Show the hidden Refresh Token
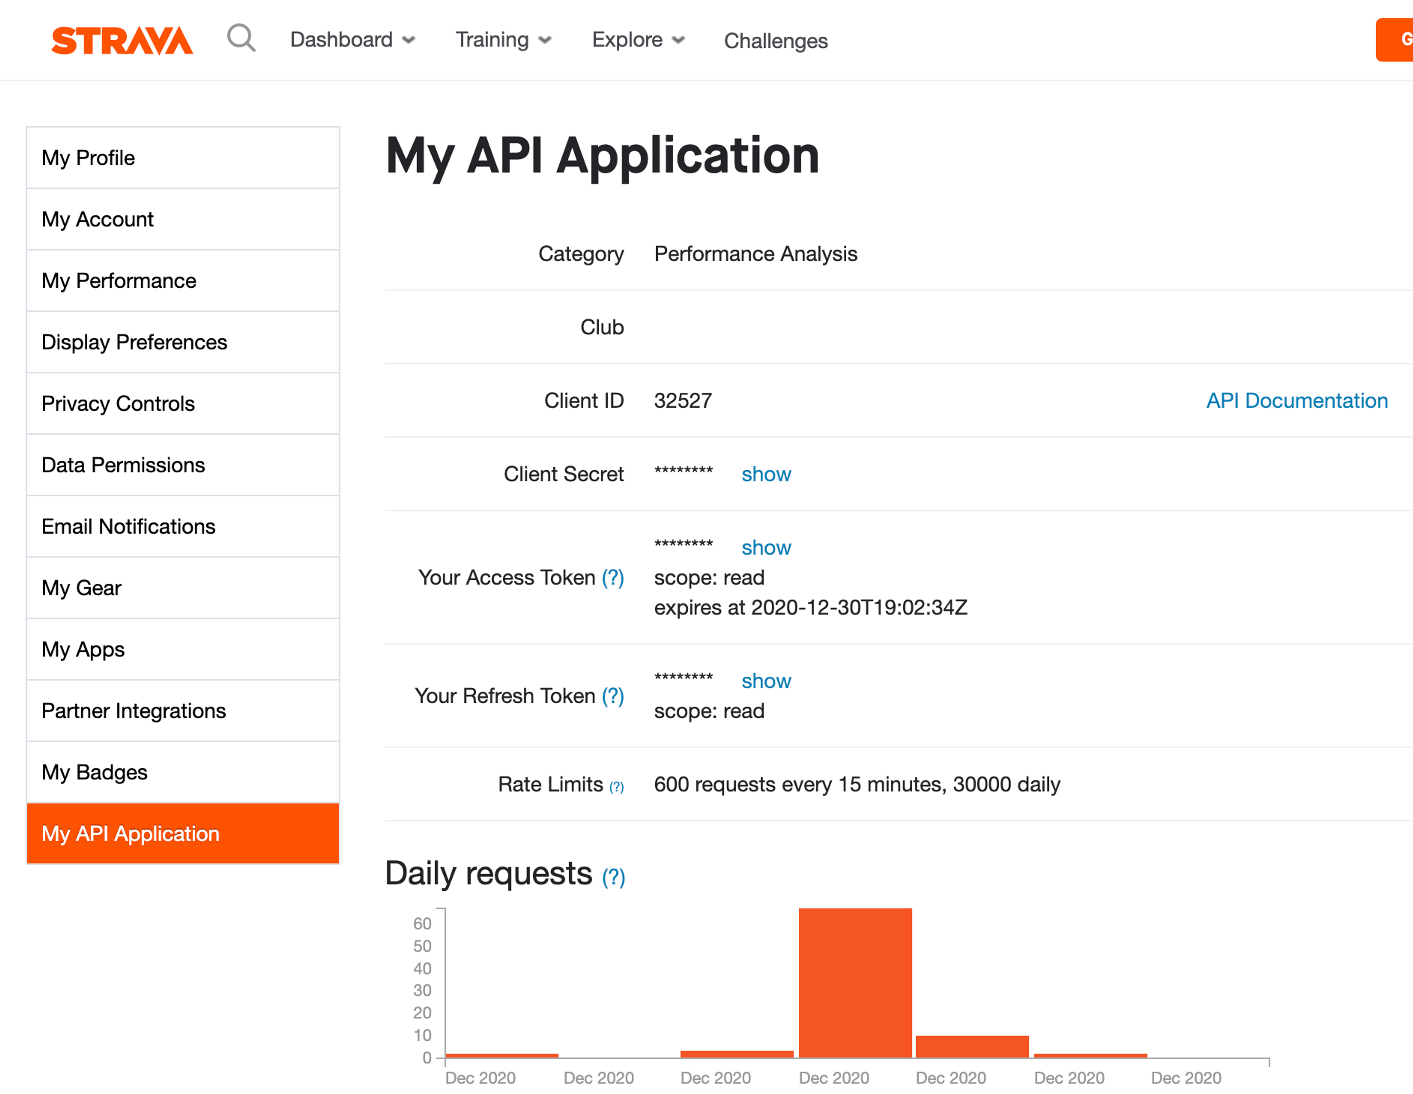This screenshot has width=1413, height=1094. [x=765, y=681]
